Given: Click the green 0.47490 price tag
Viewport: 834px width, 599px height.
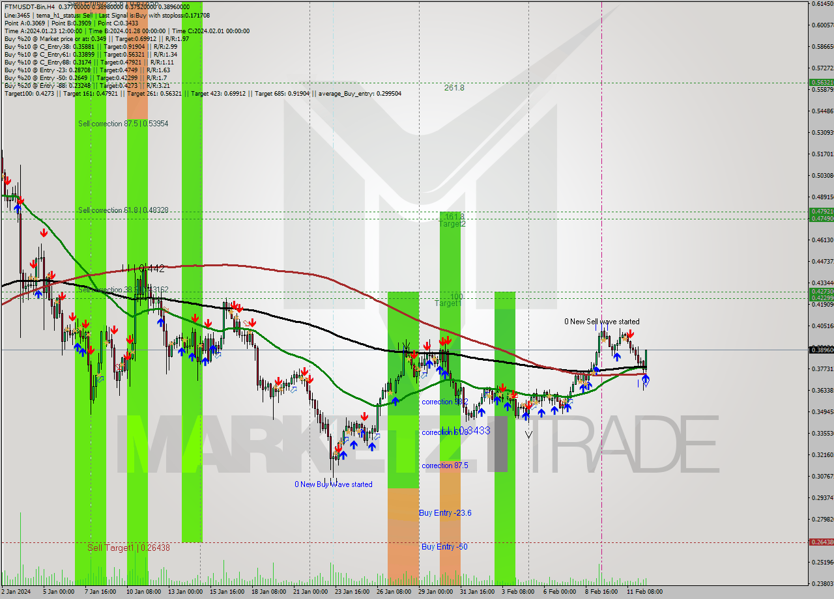Looking at the screenshot, I should [x=821, y=218].
